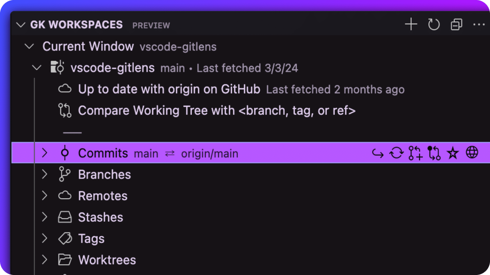Collapse the Current Window group

pos(29,46)
